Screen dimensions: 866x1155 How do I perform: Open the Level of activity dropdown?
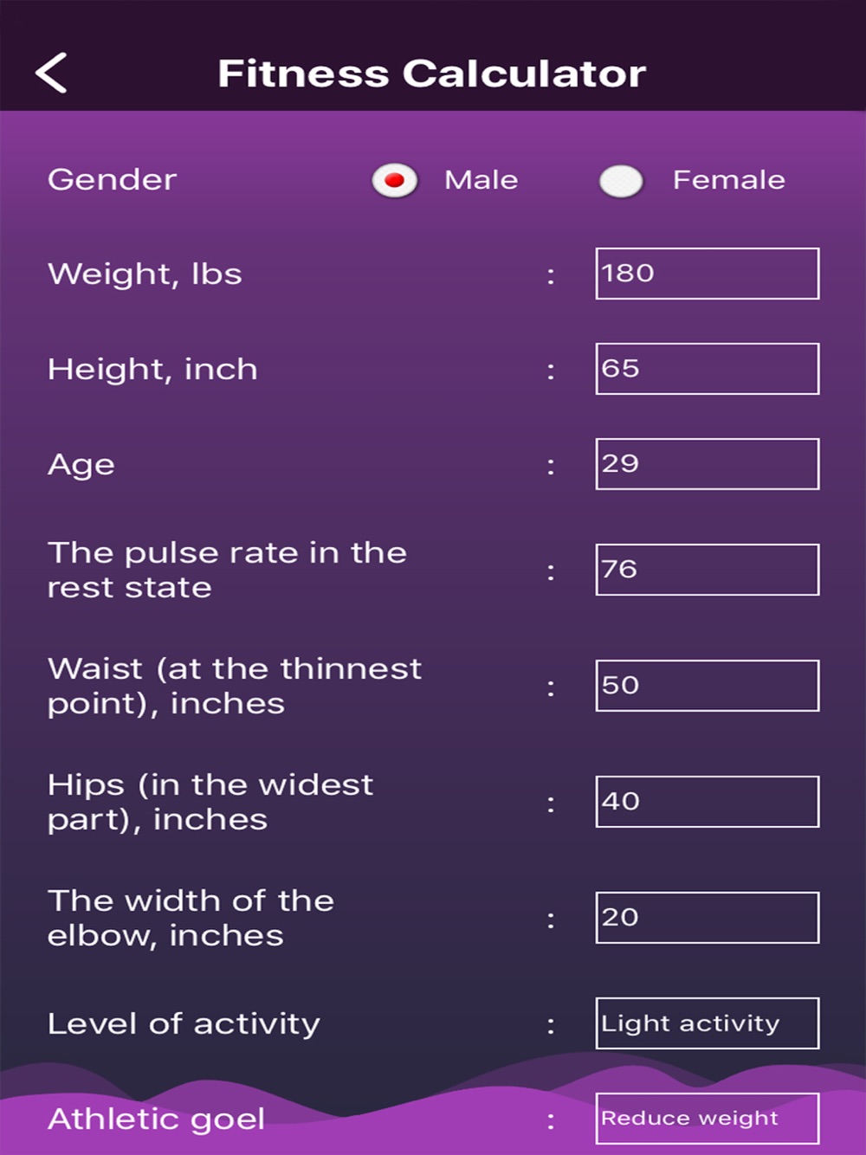pyautogui.click(x=708, y=1023)
